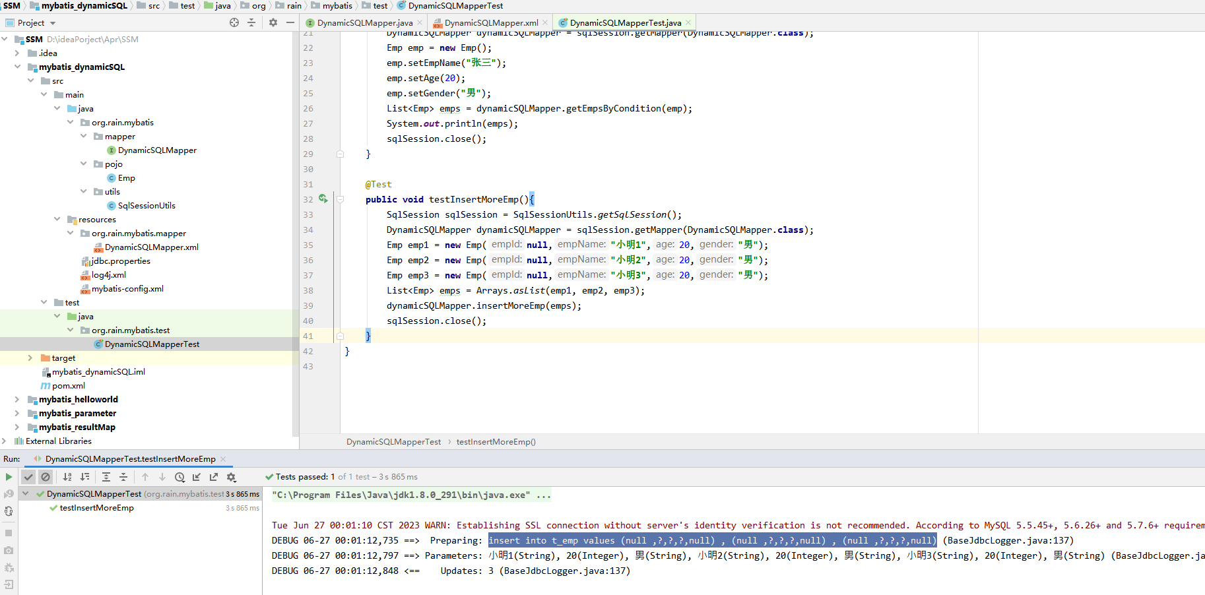Sort test results alphabetically
Image resolution: width=1205 pixels, height=595 pixels.
pyautogui.click(x=67, y=477)
